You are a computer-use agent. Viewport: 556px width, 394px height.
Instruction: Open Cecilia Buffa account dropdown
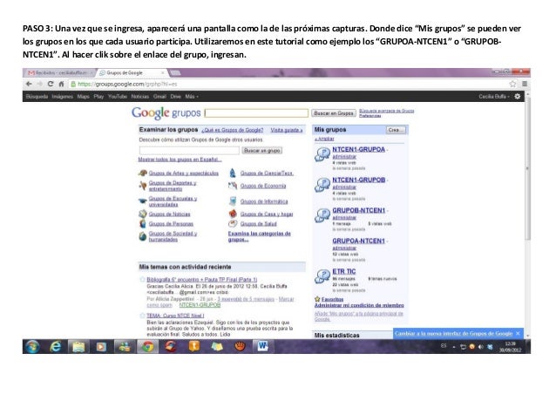pyautogui.click(x=494, y=97)
